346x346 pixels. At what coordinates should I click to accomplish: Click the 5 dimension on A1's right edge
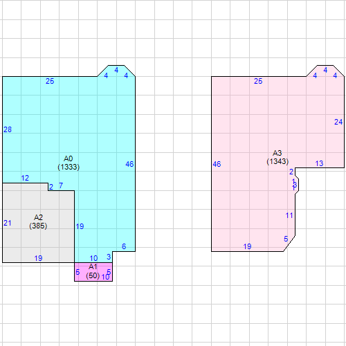click(109, 272)
